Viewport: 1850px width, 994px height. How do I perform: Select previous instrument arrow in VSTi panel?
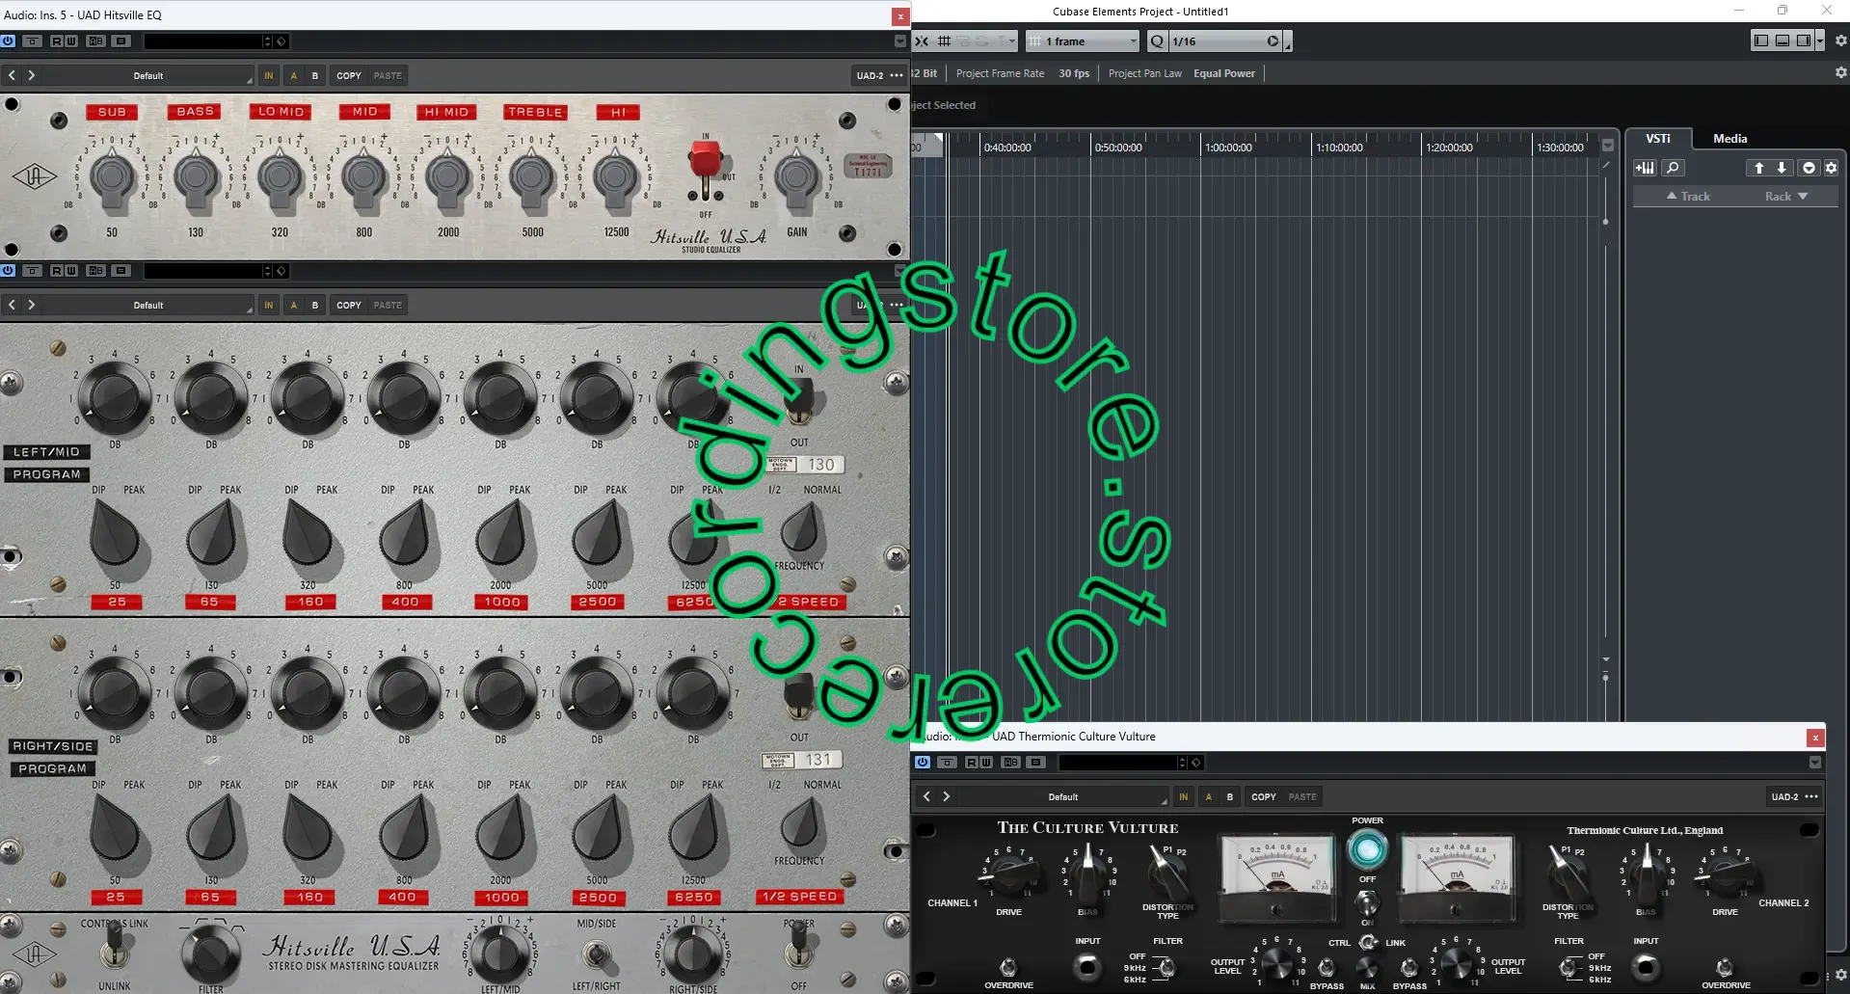1758,168
